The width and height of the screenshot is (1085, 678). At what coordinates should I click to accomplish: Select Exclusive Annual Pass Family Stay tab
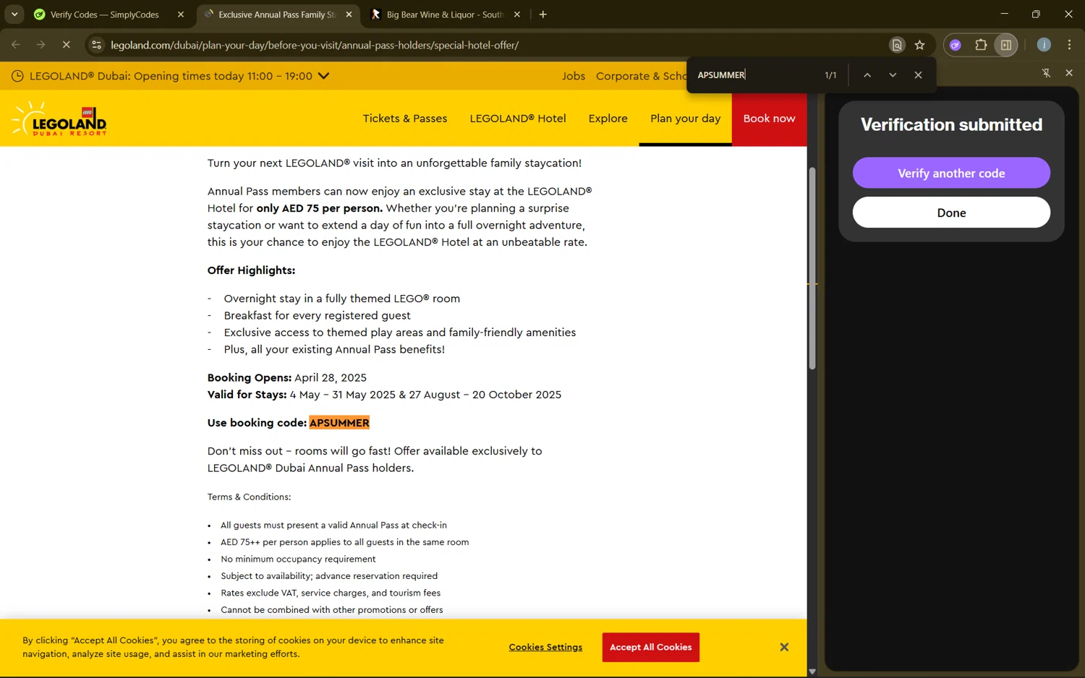(278, 14)
